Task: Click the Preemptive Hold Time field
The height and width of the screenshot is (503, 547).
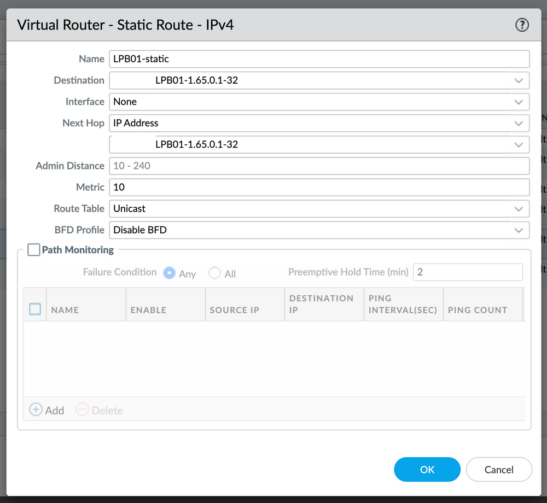Action: coord(468,272)
